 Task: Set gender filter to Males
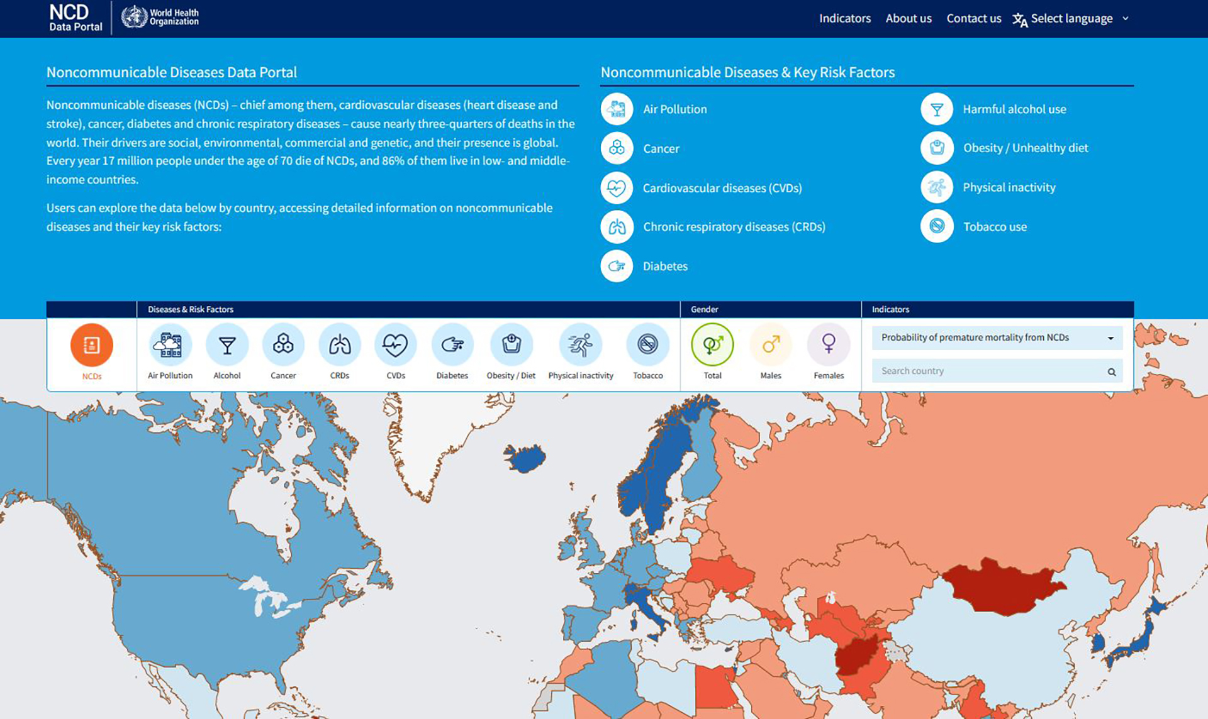click(x=771, y=345)
